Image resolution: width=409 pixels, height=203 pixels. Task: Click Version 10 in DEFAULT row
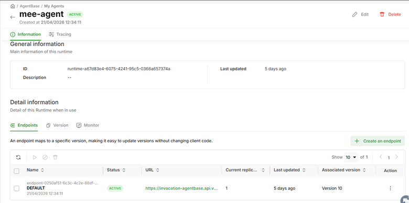(x=332, y=188)
